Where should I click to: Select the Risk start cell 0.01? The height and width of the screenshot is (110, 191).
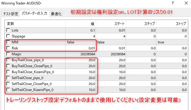(111, 48)
